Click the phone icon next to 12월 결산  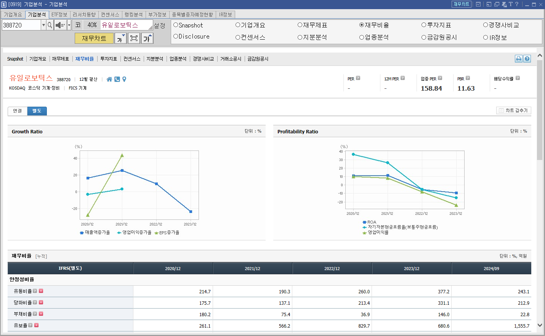click(x=117, y=79)
